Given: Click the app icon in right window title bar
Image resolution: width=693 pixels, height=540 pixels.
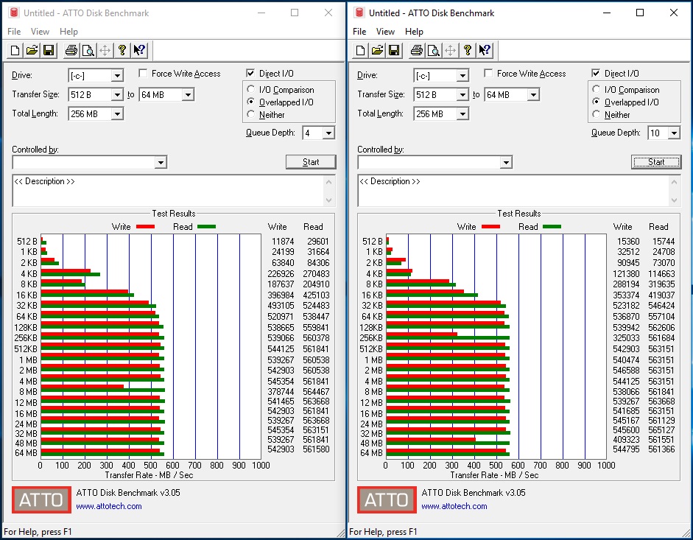Looking at the screenshot, I should pos(359,13).
